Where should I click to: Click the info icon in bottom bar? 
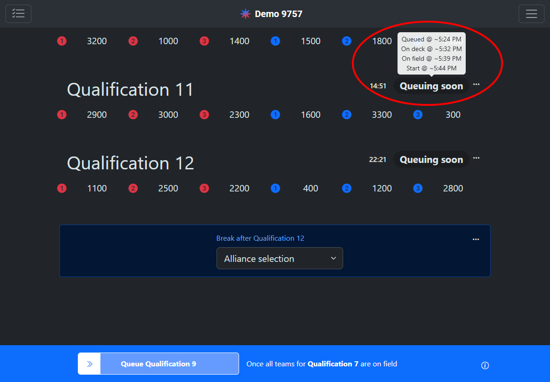[485, 365]
